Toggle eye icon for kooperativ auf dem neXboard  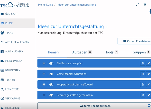click(51, 84)
